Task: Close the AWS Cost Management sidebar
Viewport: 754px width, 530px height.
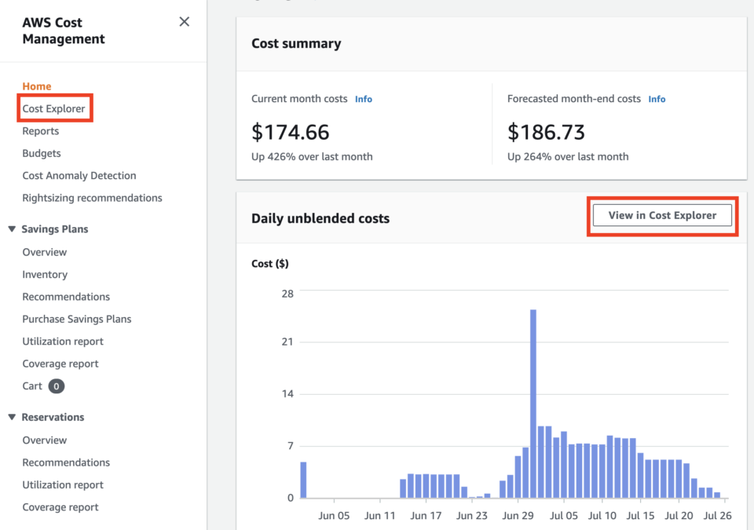Action: [x=184, y=22]
